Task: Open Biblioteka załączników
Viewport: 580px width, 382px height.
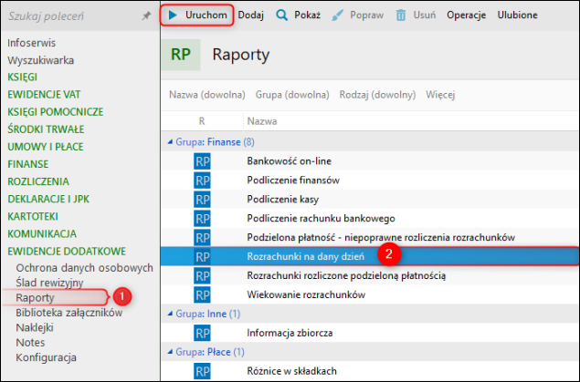Action: tap(69, 313)
